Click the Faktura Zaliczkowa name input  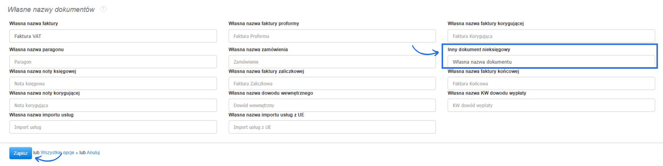coord(332,84)
